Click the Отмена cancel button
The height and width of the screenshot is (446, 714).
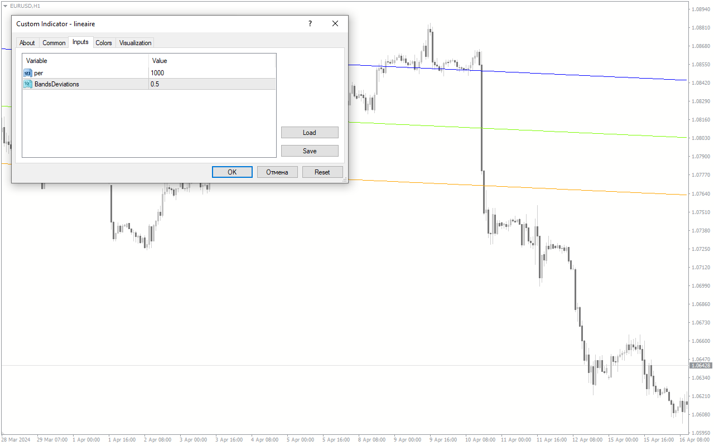tap(277, 172)
